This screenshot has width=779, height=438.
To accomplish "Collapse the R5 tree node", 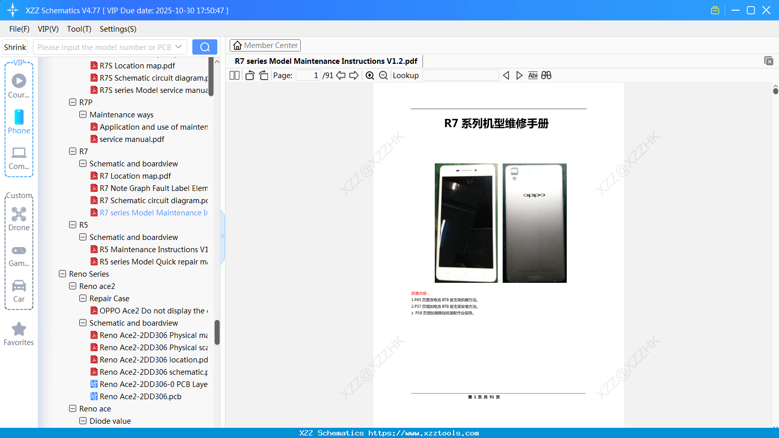I will [73, 225].
